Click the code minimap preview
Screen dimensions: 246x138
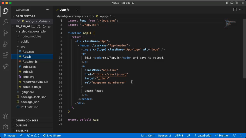(230, 23)
